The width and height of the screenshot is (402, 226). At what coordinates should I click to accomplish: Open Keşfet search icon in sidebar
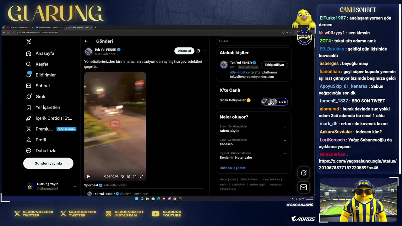[29, 64]
